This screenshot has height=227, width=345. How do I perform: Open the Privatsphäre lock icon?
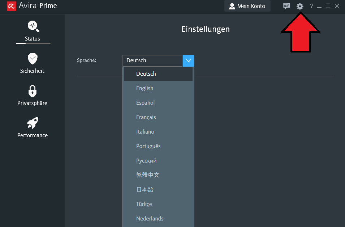pyautogui.click(x=33, y=91)
